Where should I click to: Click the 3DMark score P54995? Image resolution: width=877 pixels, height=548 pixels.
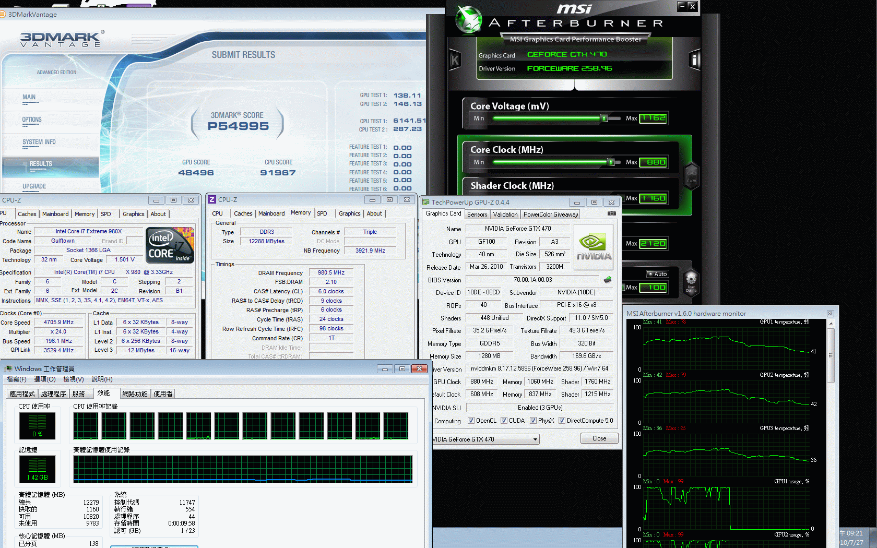pyautogui.click(x=238, y=126)
